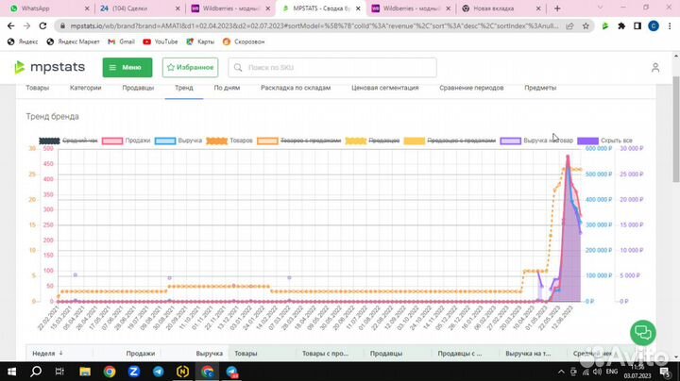This screenshot has width=680, height=381.
Task: Toggle Продавцов series in legend
Action: click(372, 141)
